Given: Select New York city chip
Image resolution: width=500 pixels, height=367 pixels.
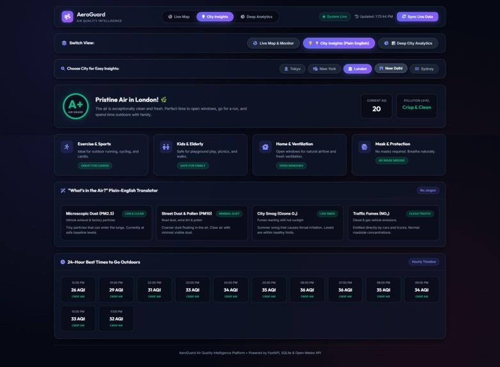Looking at the screenshot, I should [x=325, y=69].
